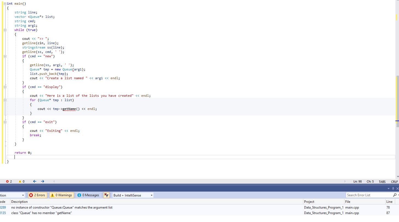Image resolution: width=399 pixels, height=222 pixels.
Task: Click the blue navigate forward arrow in status bar
Action: coord(43,181)
